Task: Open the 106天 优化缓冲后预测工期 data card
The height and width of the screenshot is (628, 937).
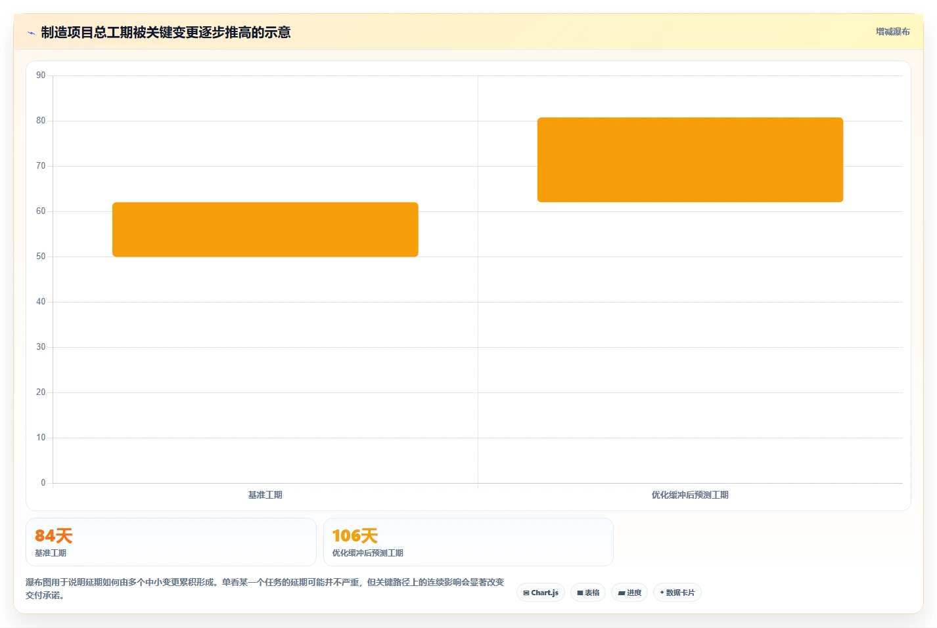Action: (468, 542)
